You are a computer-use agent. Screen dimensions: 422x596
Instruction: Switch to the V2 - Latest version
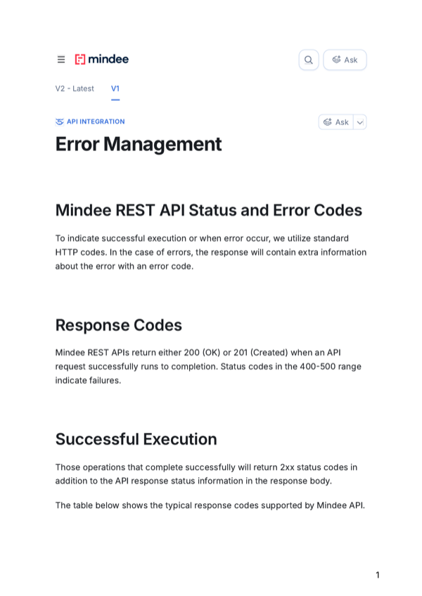pyautogui.click(x=75, y=89)
